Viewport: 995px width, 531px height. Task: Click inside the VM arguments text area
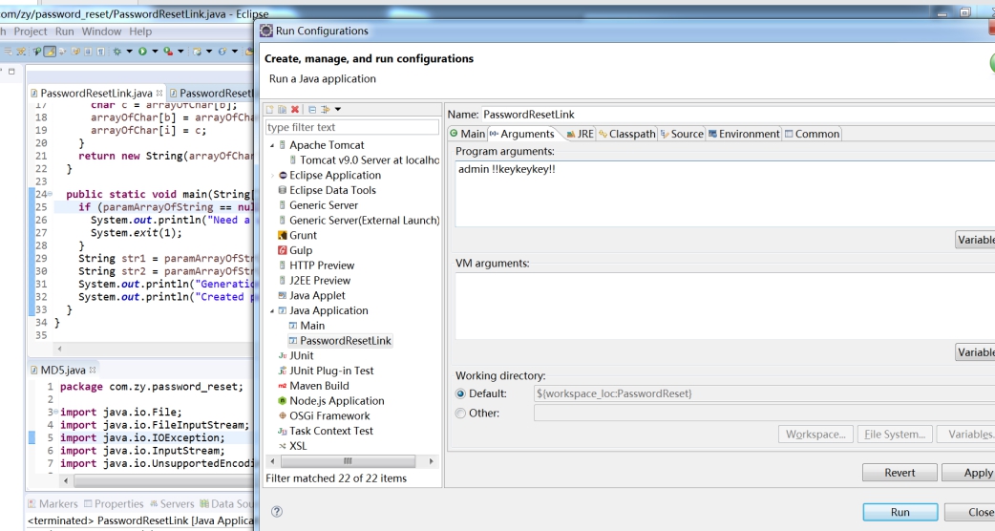(725, 306)
